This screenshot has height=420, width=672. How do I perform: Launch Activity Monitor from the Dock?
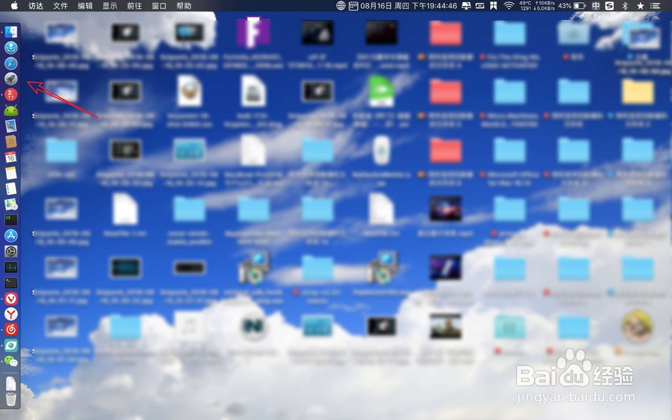point(11,267)
